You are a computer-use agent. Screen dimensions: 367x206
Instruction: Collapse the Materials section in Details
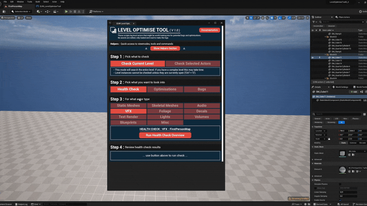click(313, 163)
